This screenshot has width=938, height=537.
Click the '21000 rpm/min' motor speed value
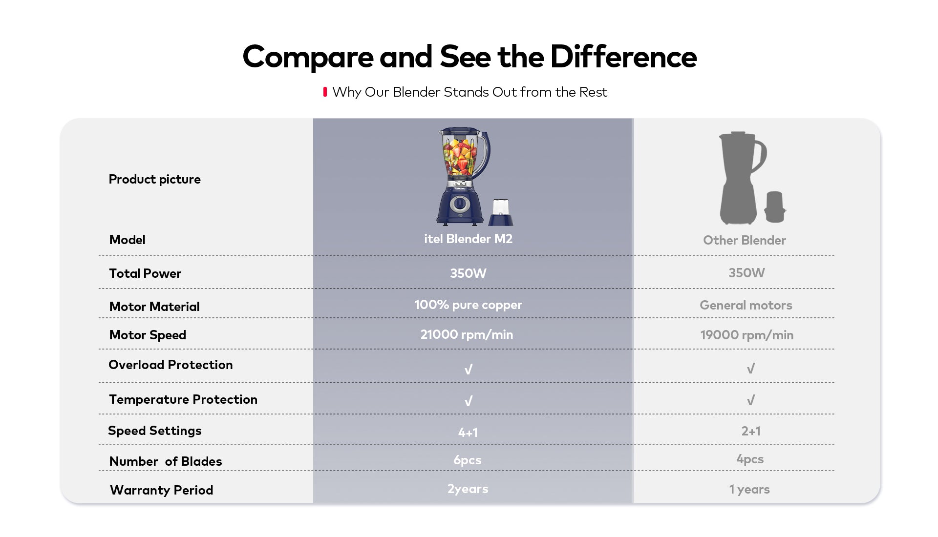[x=467, y=334]
